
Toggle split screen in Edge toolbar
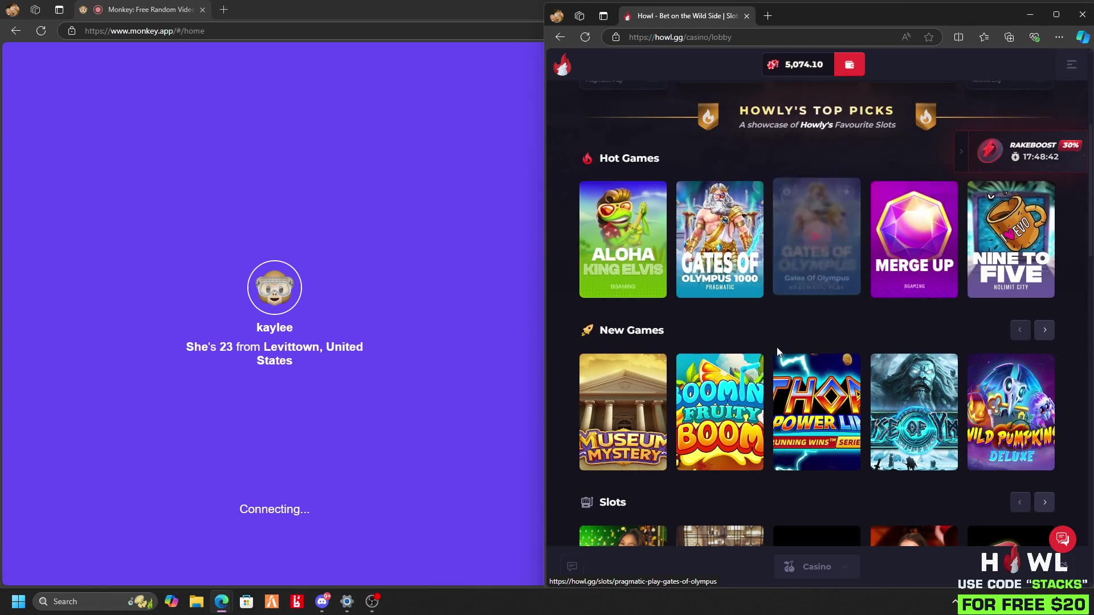(x=958, y=37)
